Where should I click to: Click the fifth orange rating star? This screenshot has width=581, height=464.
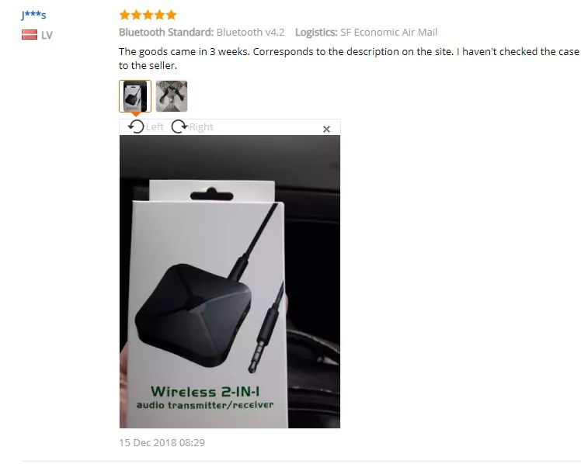171,15
